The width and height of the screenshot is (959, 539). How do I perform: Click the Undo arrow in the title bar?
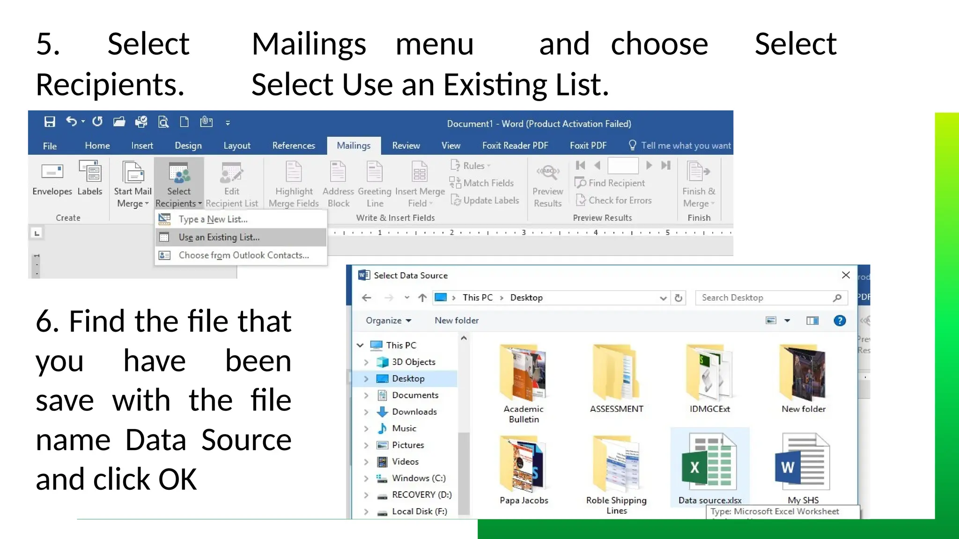[x=71, y=122]
